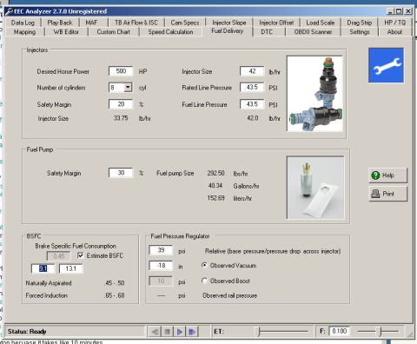Click the Print button
The image size is (417, 344).
click(387, 194)
